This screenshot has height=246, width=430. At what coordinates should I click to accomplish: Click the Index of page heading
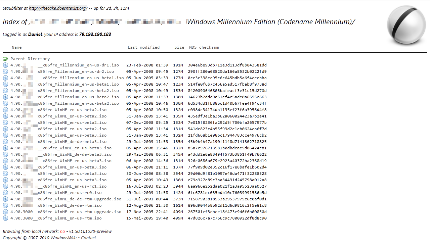tap(179, 22)
